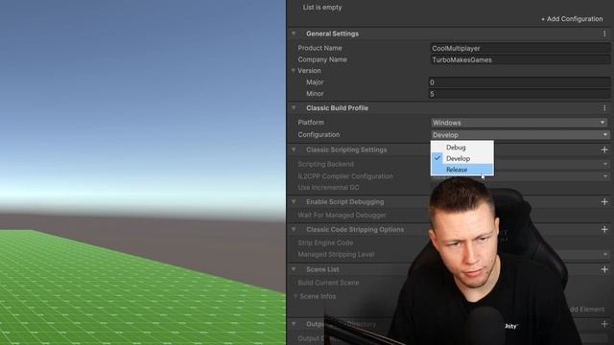Click the Platform label
This screenshot has width=614, height=345.
click(x=311, y=123)
